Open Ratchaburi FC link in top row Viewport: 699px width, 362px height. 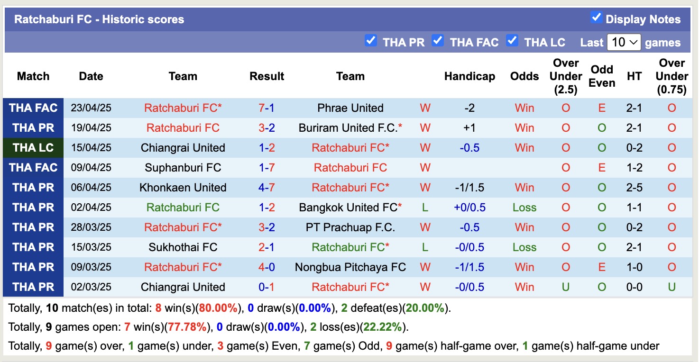click(183, 108)
